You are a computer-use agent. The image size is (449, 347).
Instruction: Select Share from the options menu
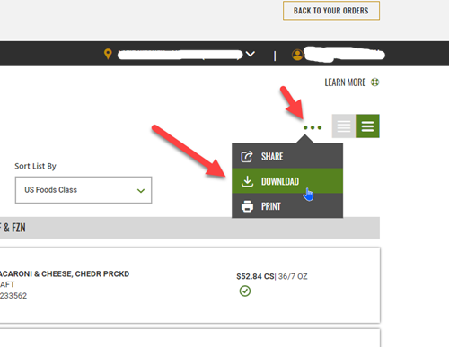[x=287, y=156]
